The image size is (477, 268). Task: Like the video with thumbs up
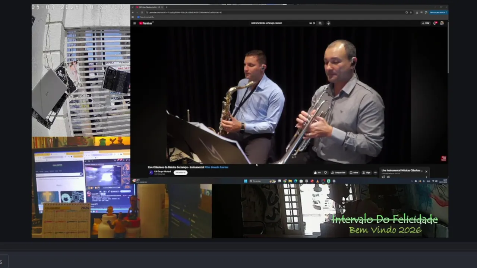317,173
